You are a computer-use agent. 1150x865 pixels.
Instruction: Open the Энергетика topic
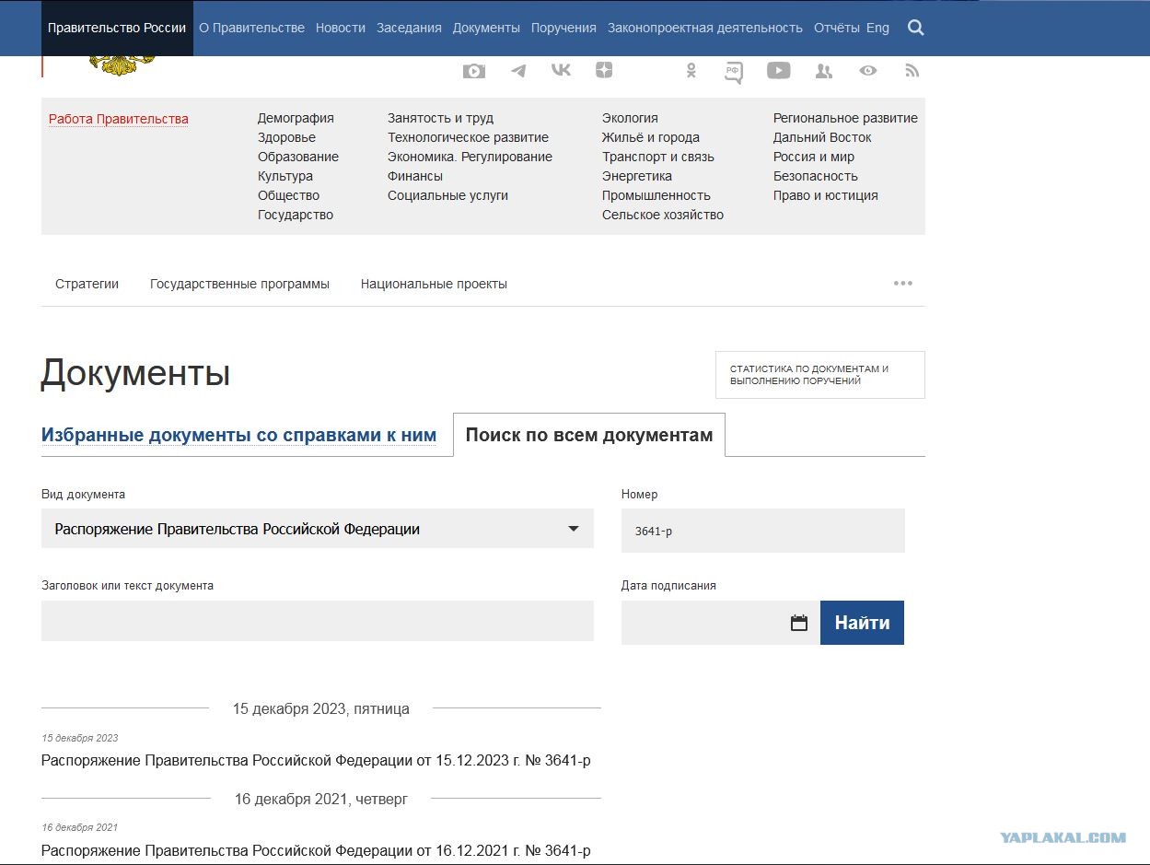(637, 176)
